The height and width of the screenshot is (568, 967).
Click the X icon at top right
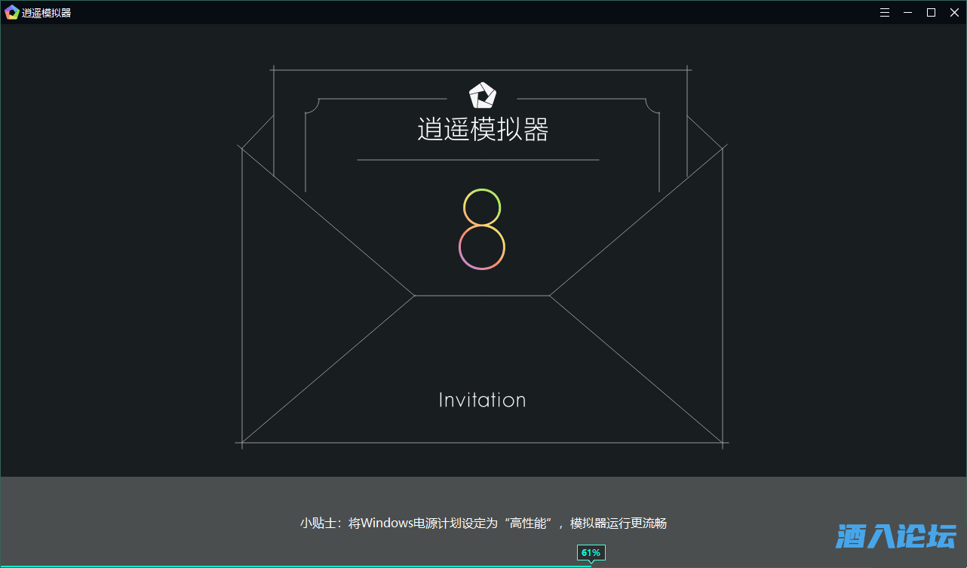click(953, 12)
